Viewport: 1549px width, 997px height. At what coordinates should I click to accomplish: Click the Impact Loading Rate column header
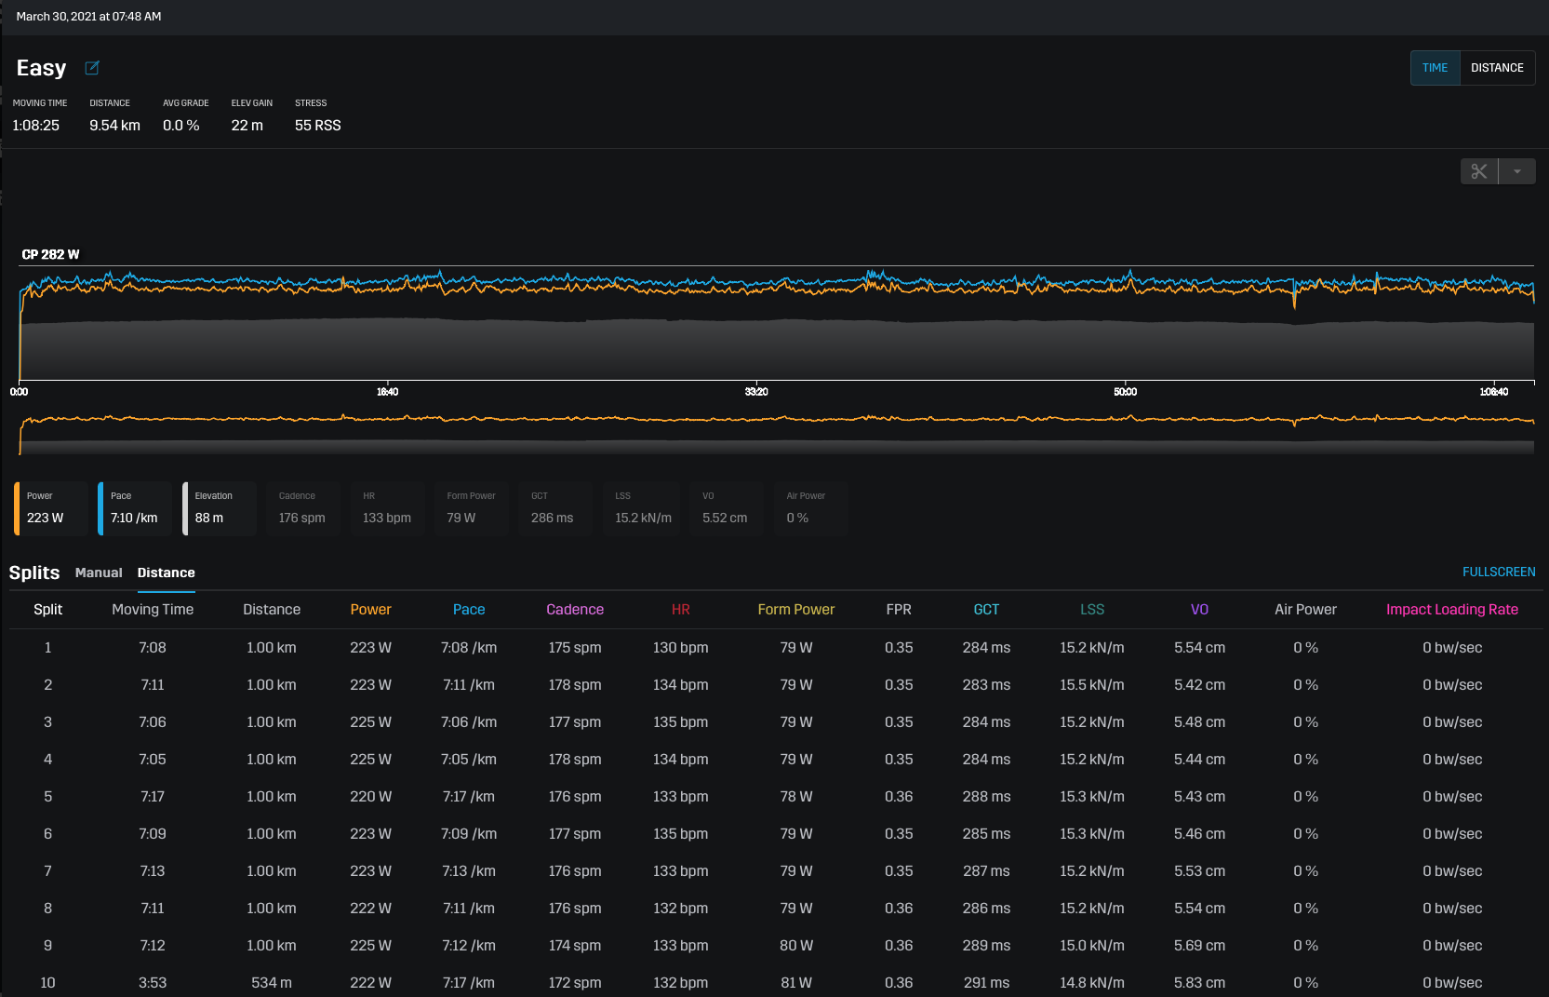tap(1451, 610)
